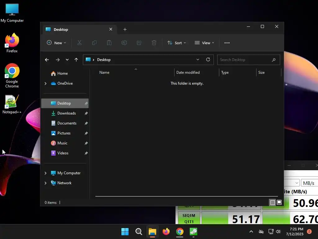Viewport: 318px width, 239px height.
Task: Click the Paste clipboard icon
Action: [109, 43]
